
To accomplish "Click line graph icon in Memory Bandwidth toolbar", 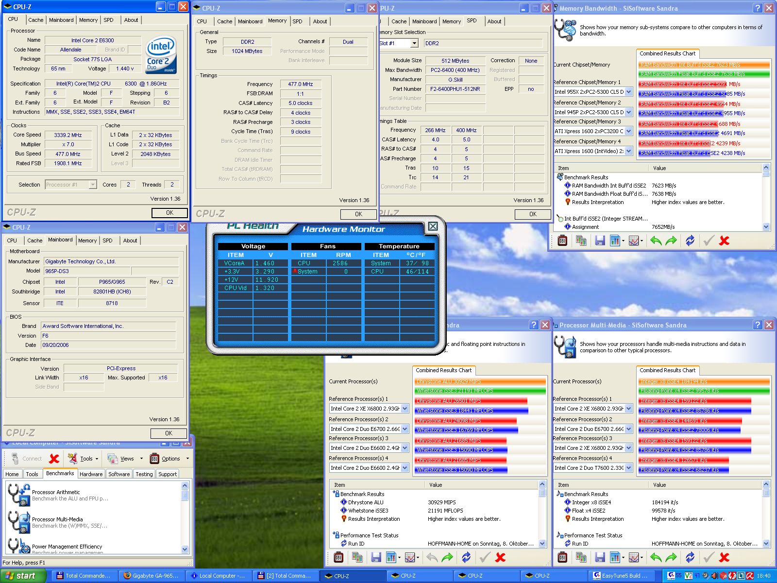I will 634,240.
